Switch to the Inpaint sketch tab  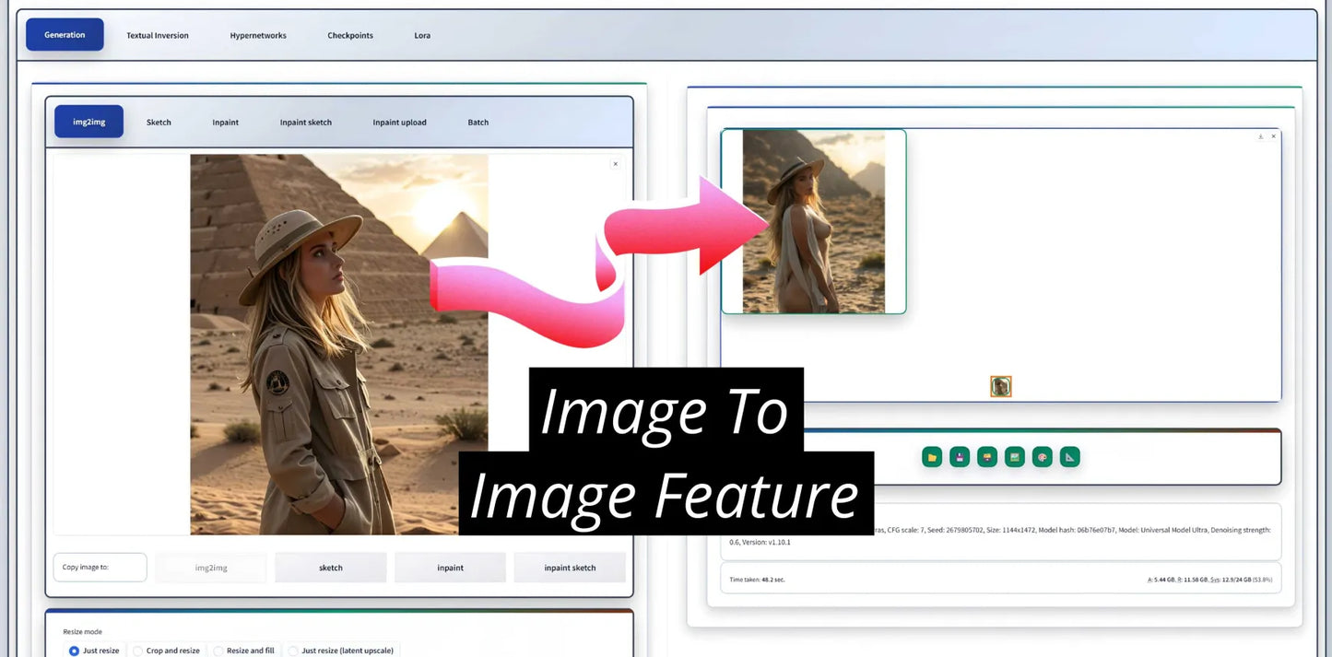point(306,123)
